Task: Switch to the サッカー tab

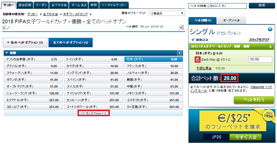Action: tap(9, 5)
